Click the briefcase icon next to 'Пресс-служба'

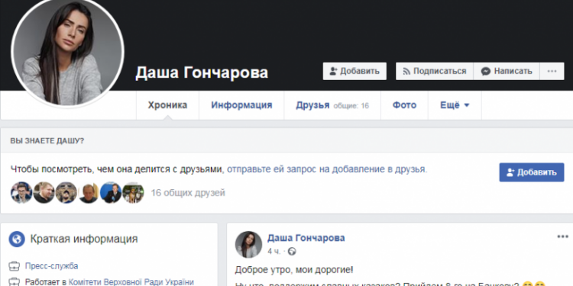click(x=15, y=266)
